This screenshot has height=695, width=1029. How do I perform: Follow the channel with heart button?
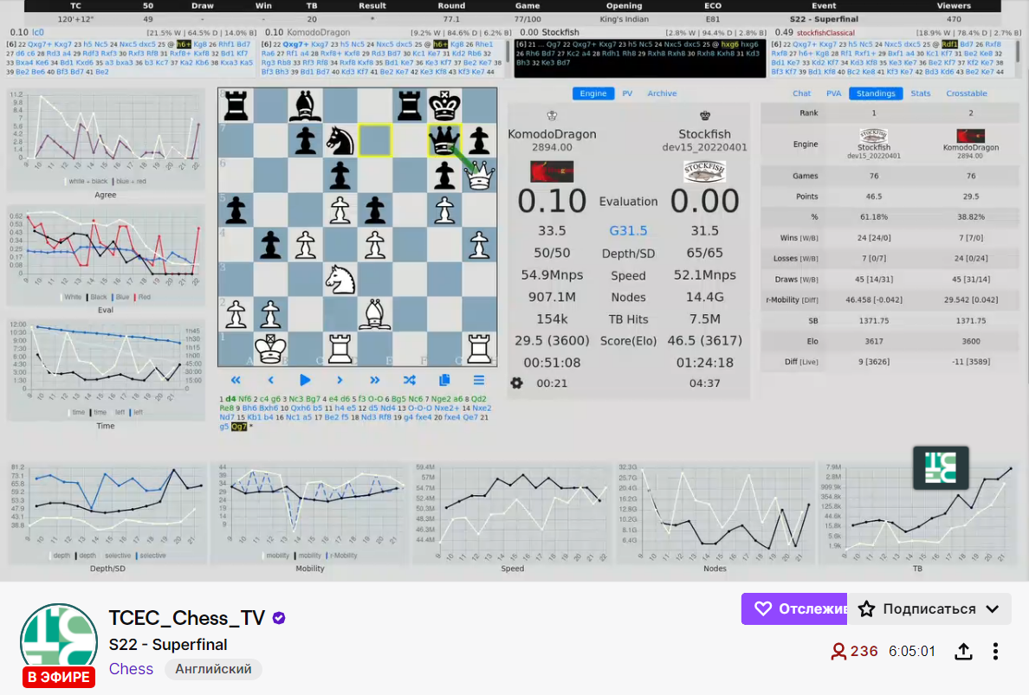pyautogui.click(x=794, y=608)
